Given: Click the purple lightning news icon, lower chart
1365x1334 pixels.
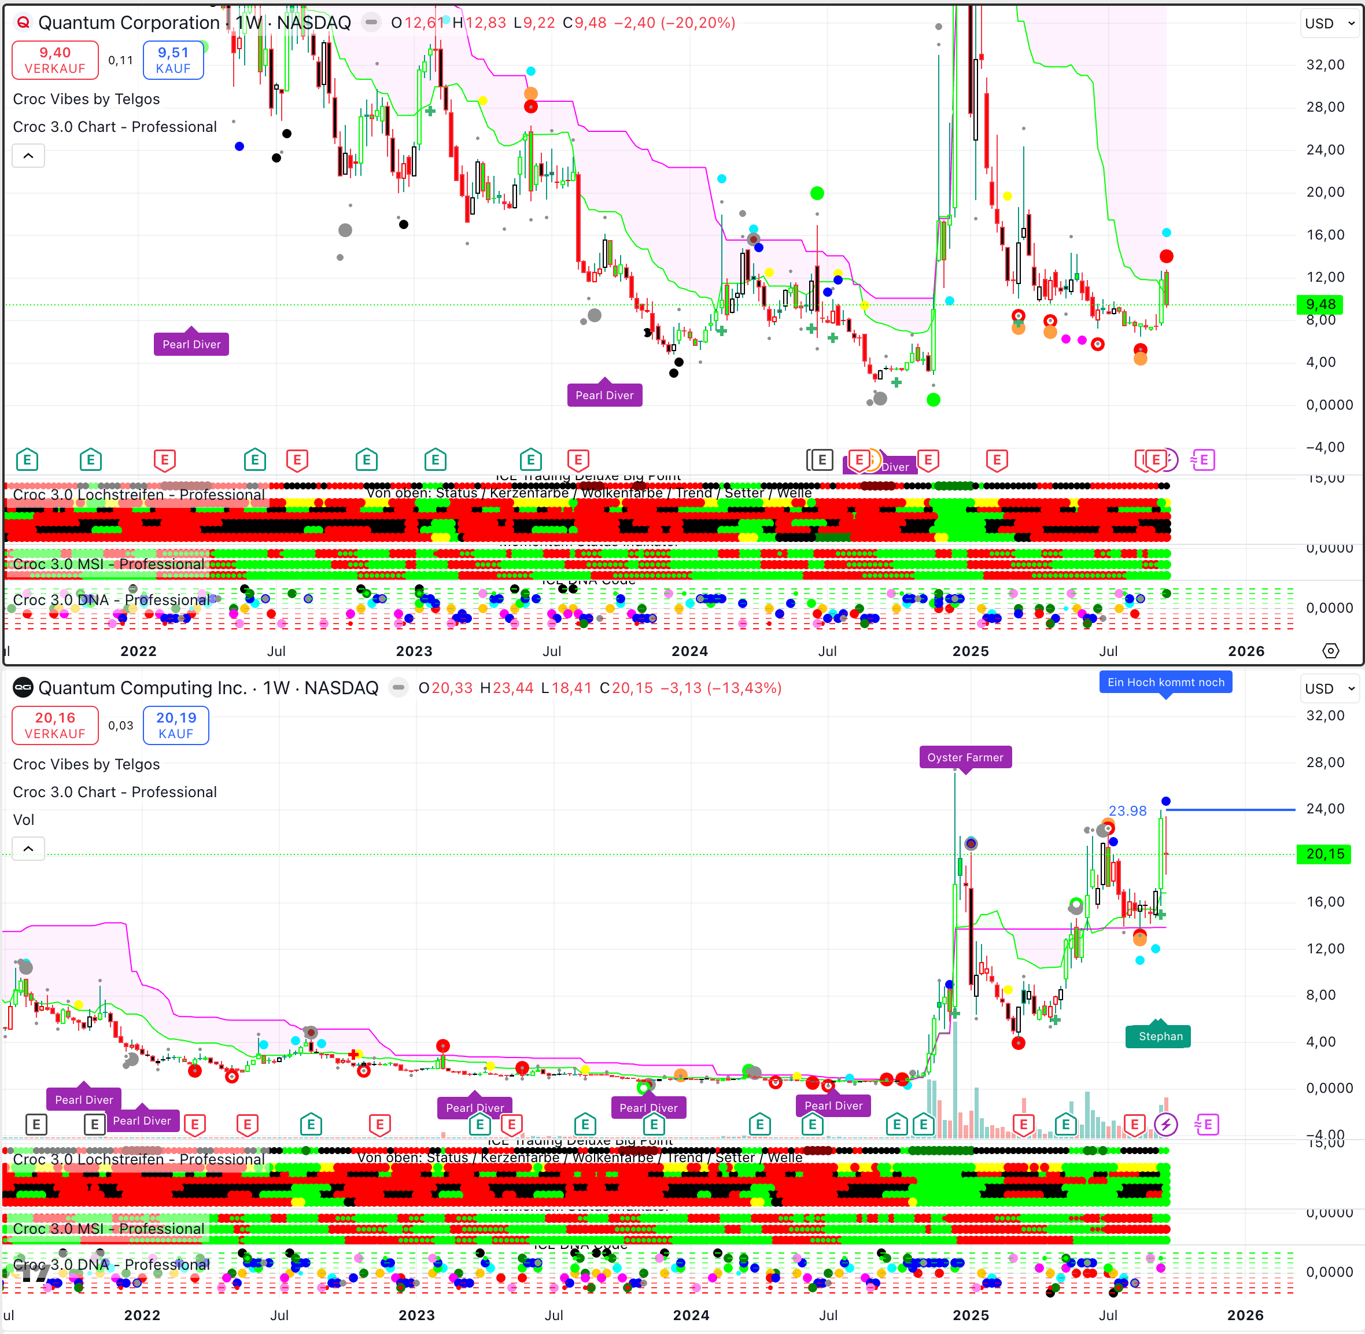Looking at the screenshot, I should [x=1165, y=1125].
